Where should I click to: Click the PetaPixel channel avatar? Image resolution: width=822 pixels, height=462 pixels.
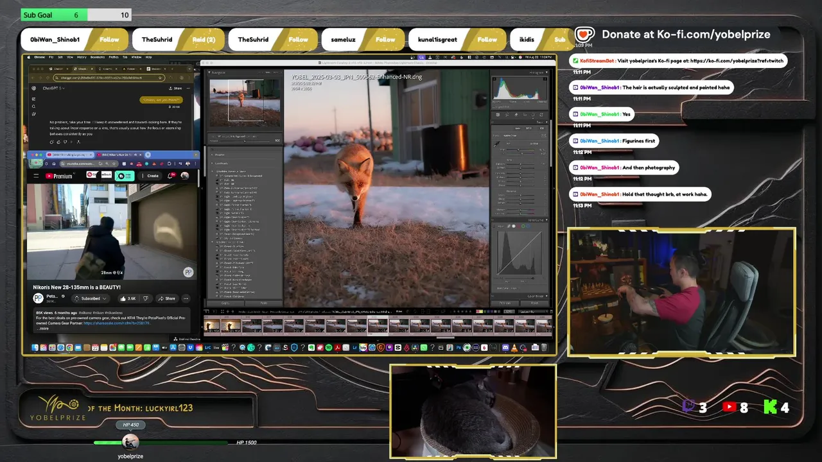38,298
